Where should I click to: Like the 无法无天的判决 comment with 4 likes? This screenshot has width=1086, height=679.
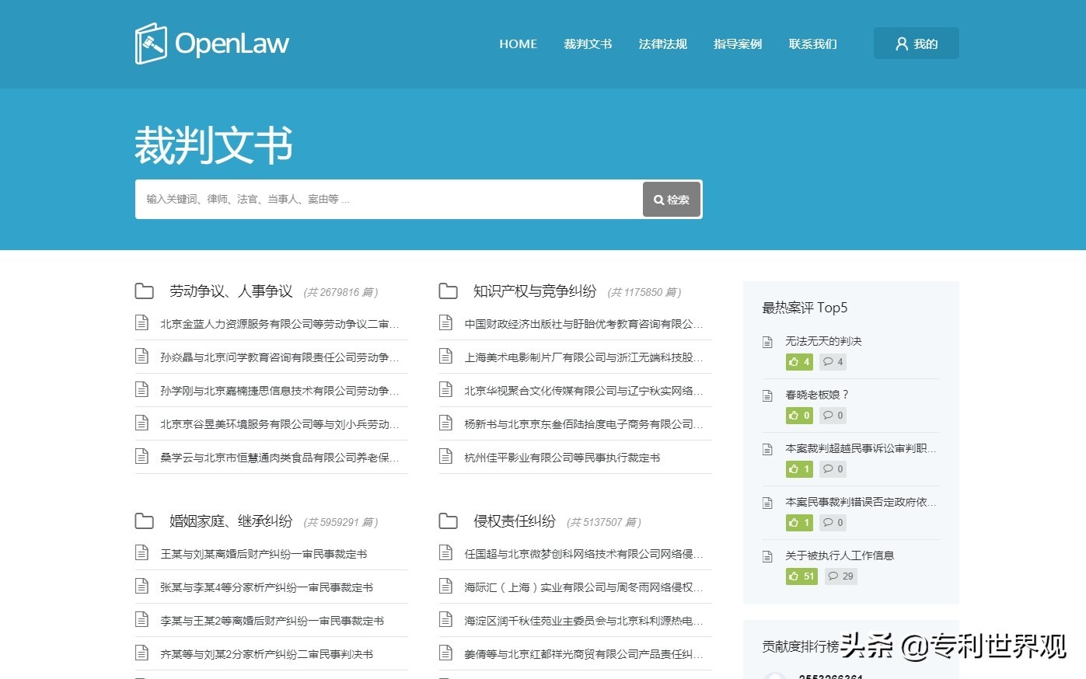pos(799,362)
